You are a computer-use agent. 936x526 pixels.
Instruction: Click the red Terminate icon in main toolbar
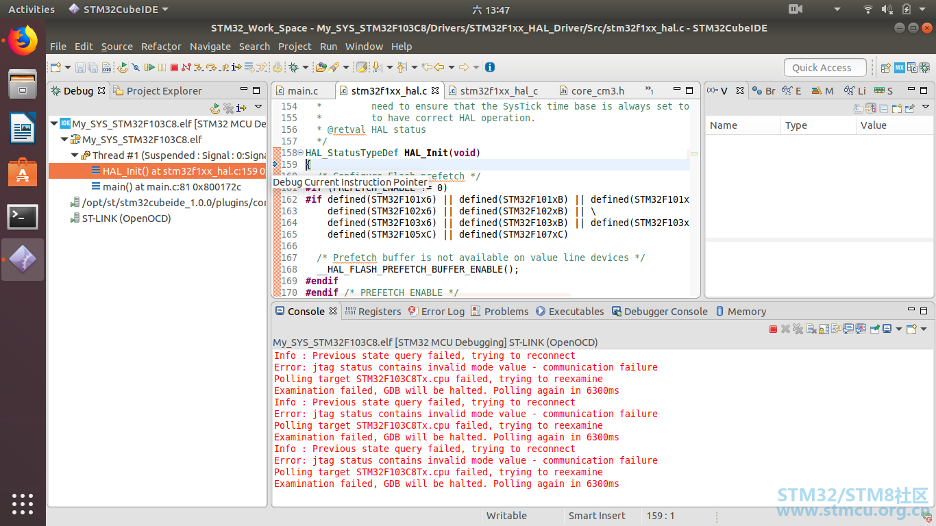coord(174,67)
